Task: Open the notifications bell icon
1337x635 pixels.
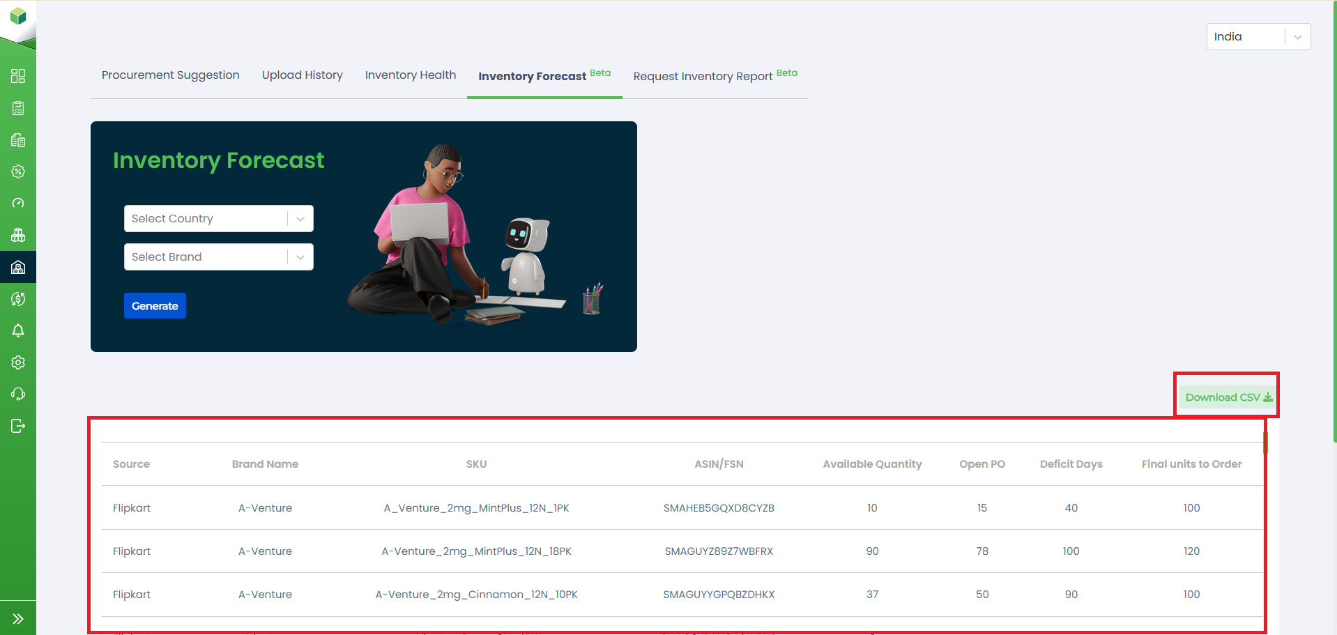Action: (x=18, y=330)
